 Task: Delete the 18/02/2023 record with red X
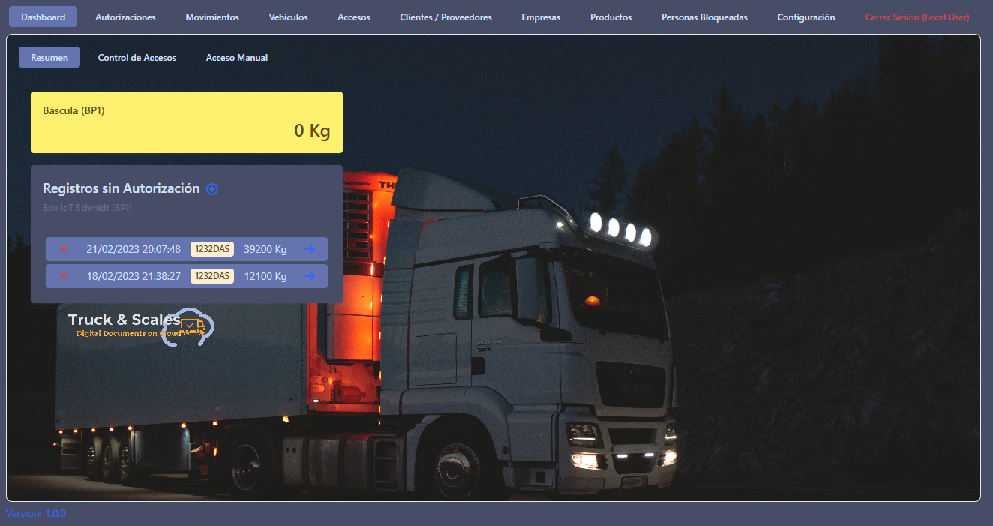pyautogui.click(x=64, y=276)
